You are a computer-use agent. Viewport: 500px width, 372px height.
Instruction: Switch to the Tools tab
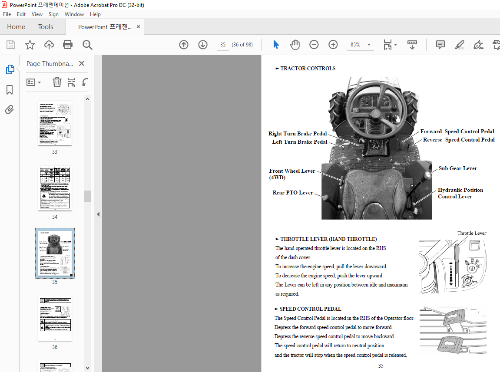click(46, 27)
